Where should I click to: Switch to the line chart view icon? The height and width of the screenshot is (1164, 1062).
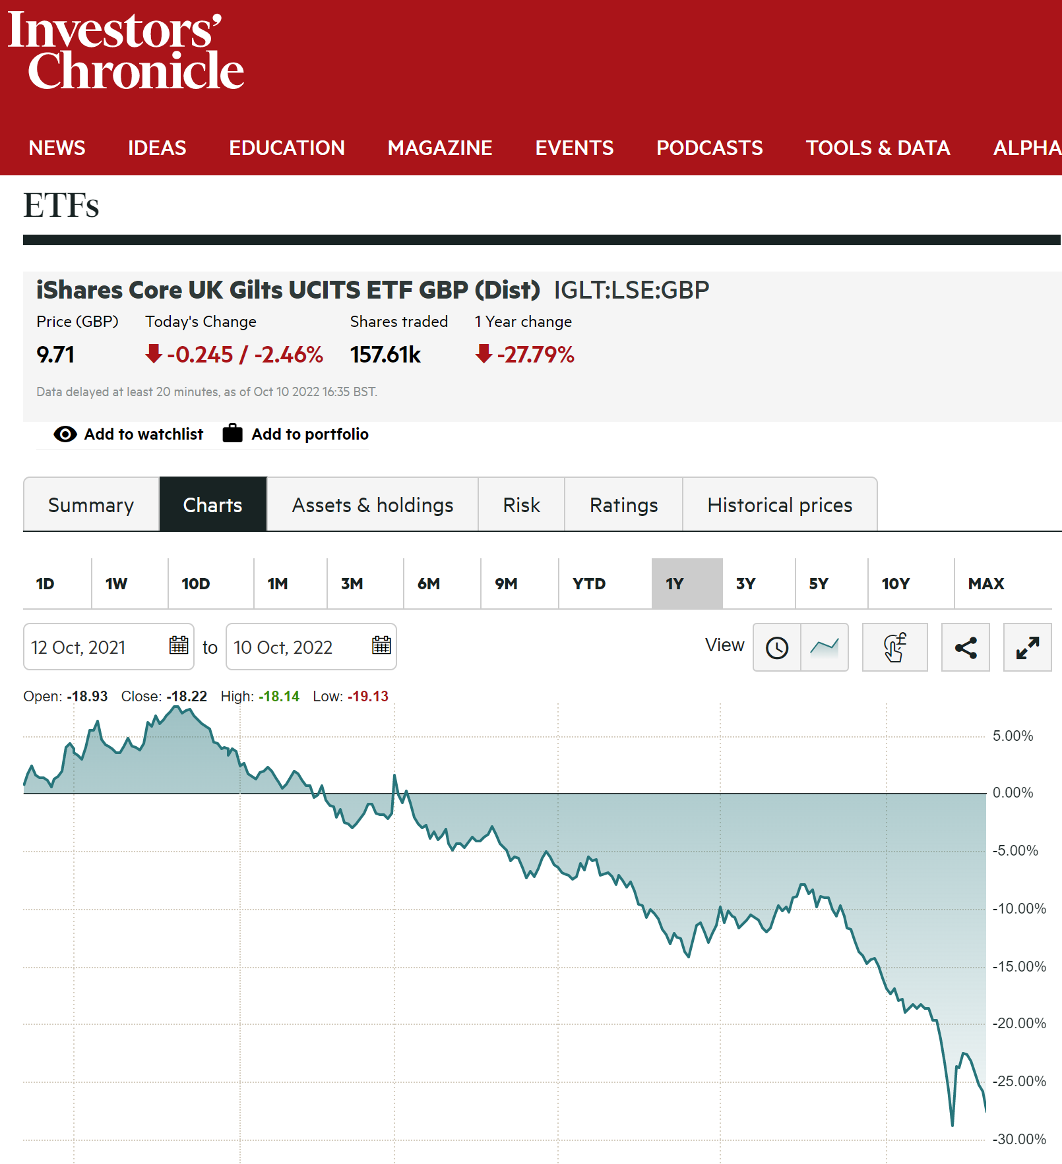click(825, 647)
